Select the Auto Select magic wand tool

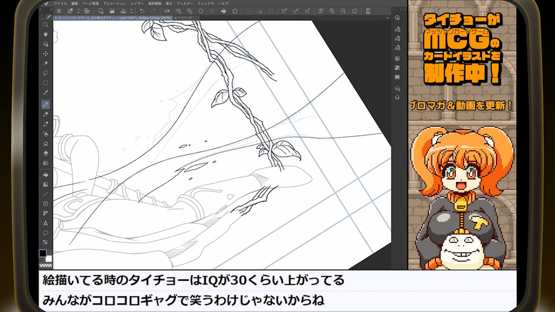tap(45, 64)
